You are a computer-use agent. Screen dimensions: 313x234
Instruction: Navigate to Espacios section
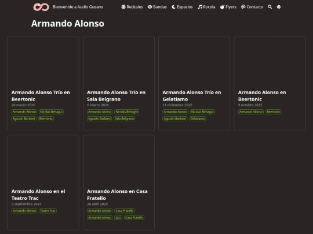(182, 7)
